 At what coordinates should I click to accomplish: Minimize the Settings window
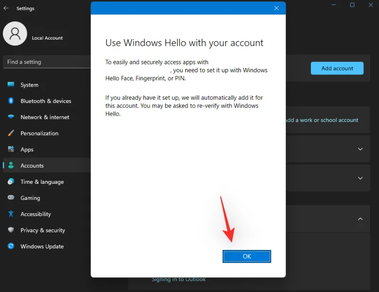pyautogui.click(x=334, y=5)
